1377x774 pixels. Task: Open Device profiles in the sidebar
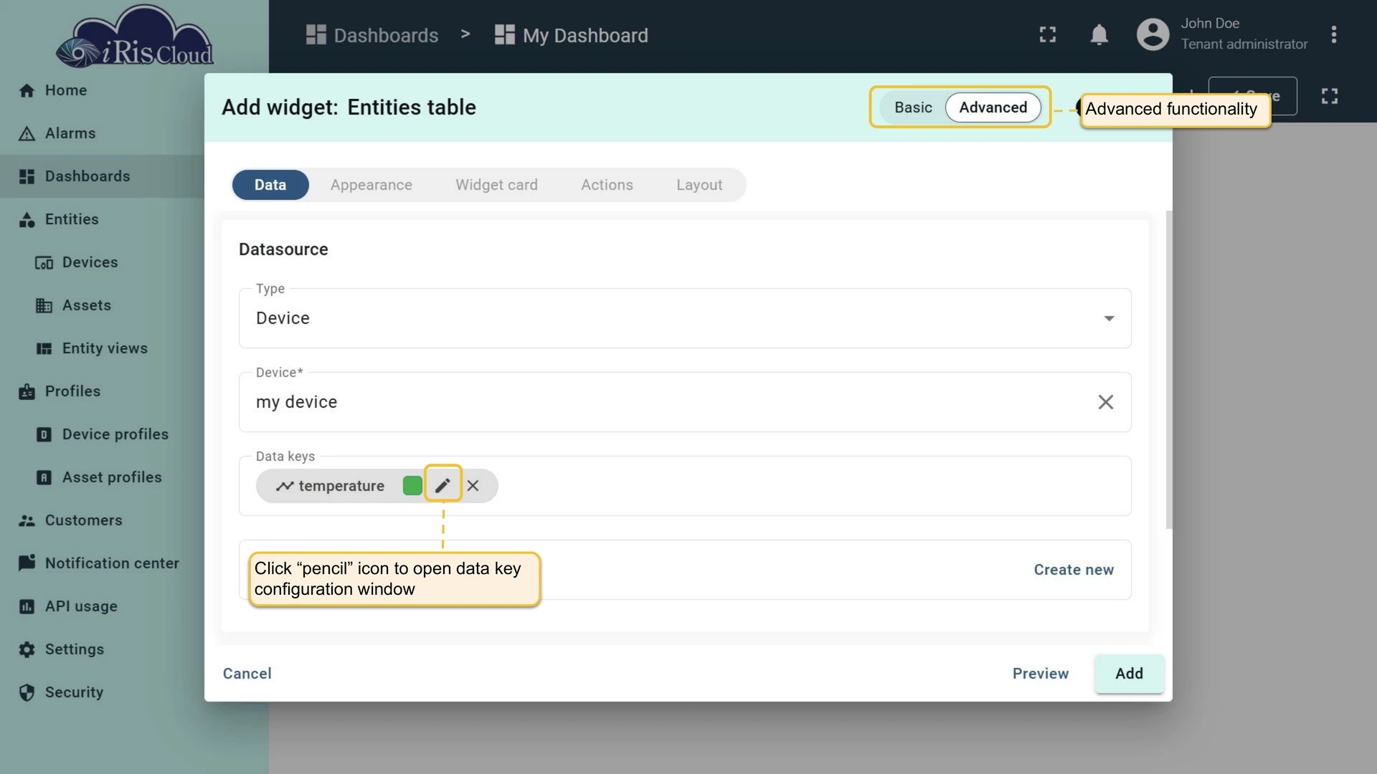[x=102, y=434]
